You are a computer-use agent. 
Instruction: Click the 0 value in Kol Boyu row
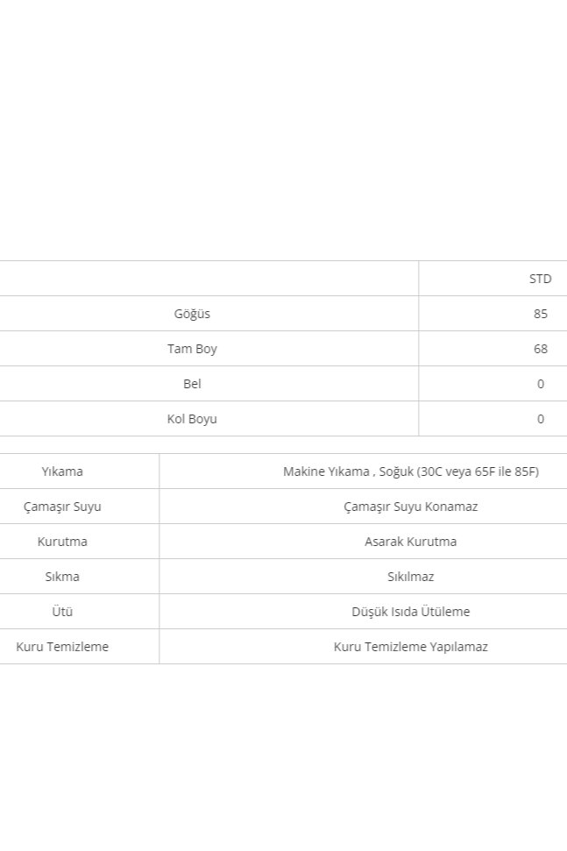(x=540, y=419)
